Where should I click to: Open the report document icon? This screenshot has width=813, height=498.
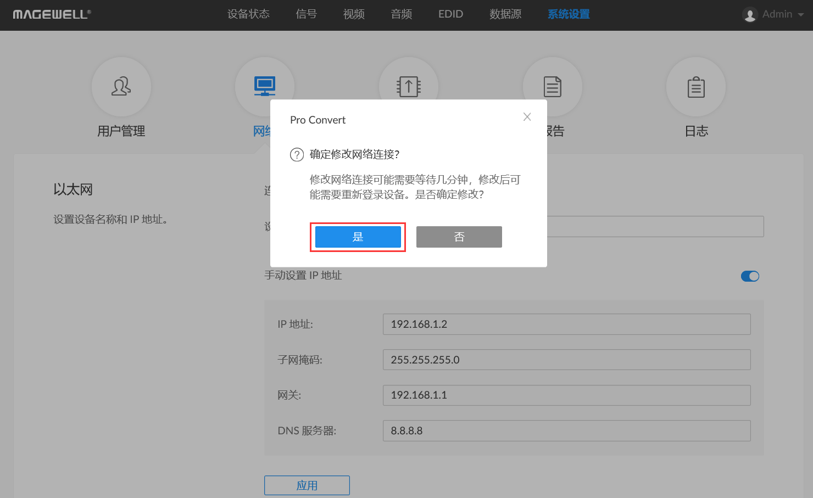[552, 87]
